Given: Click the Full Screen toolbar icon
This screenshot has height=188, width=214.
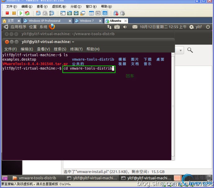Looking at the screenshot, I should pyautogui.click(x=76, y=13).
